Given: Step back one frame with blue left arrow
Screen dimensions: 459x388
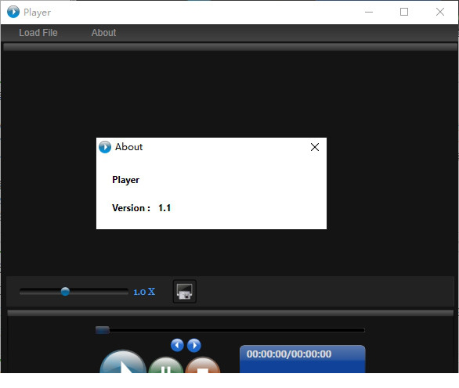Looking at the screenshot, I should 177,345.
